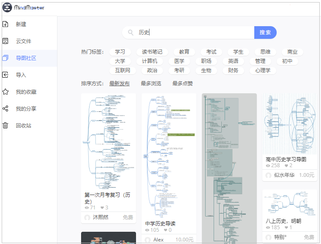
Task: Open the 中学历史导读 mind map title
Action: tap(160, 223)
